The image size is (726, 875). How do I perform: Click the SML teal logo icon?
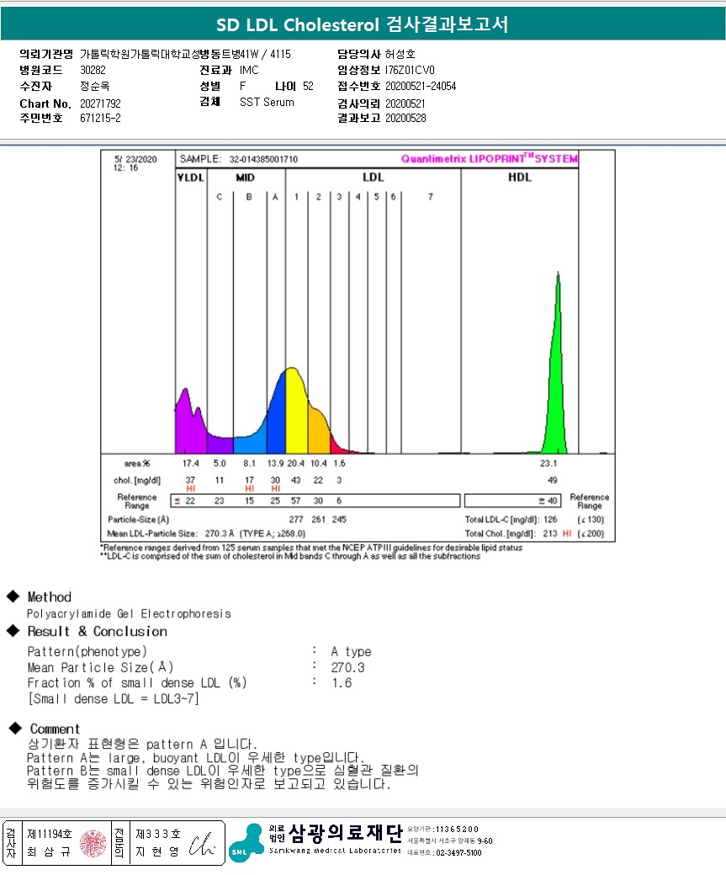coord(246,843)
